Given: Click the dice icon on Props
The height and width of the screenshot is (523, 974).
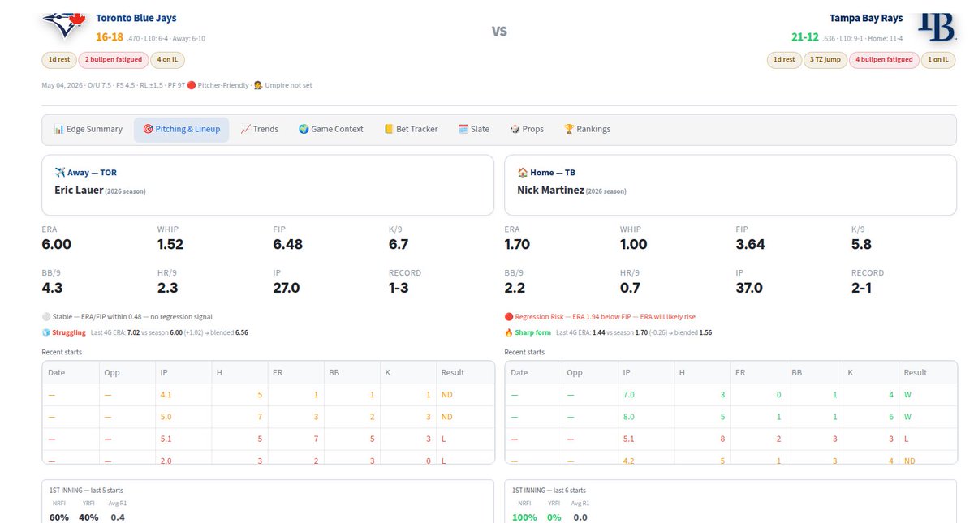Looking at the screenshot, I should point(515,129).
